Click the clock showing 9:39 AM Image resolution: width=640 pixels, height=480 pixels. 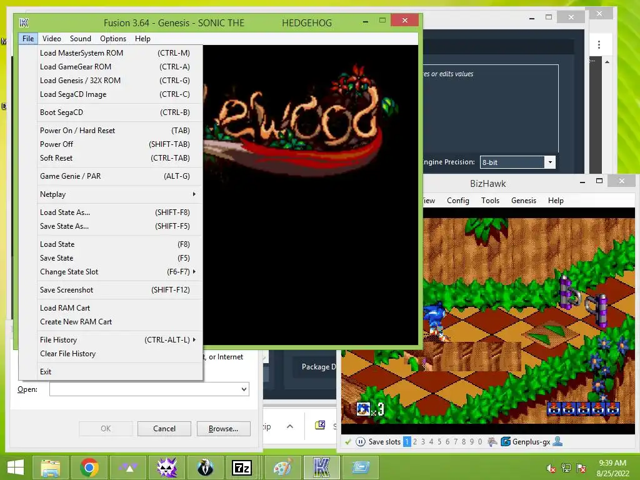pyautogui.click(x=612, y=463)
